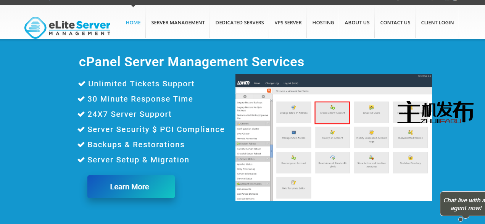The image size is (485, 224).
Task: Open the Email All Users tile
Action: click(x=371, y=113)
